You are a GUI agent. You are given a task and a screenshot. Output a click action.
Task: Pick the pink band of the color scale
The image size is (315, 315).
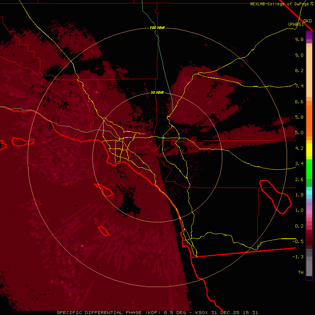309,212
